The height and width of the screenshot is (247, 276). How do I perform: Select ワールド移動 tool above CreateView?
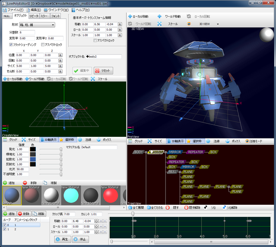pos(35,79)
